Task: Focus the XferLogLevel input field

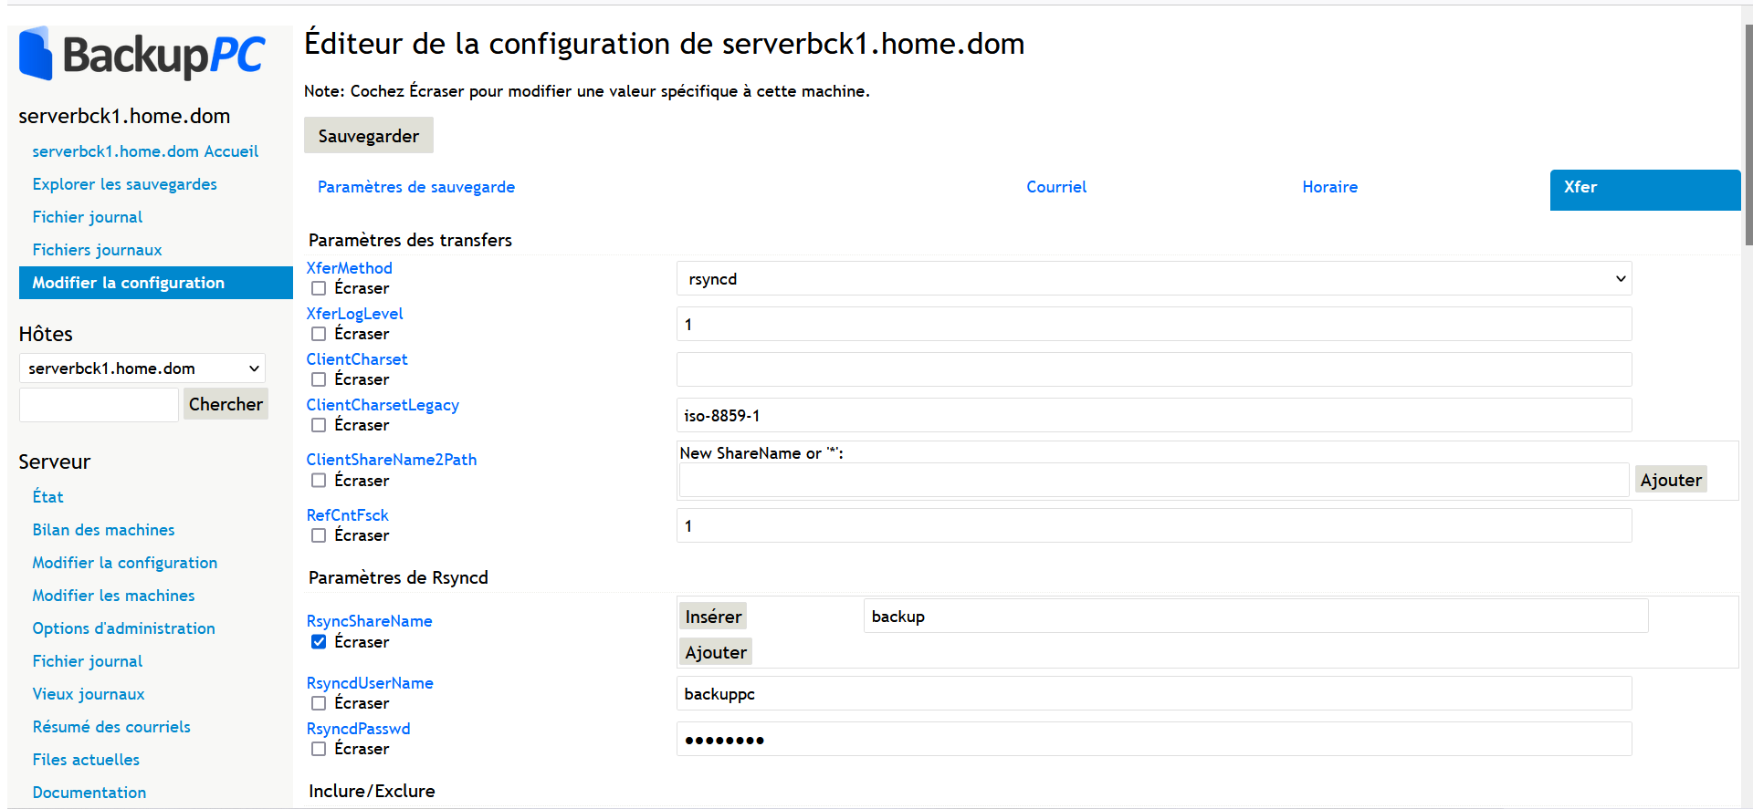Action: pyautogui.click(x=1153, y=325)
